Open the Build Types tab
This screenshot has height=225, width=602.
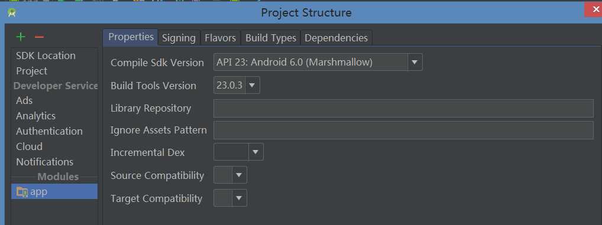[271, 38]
